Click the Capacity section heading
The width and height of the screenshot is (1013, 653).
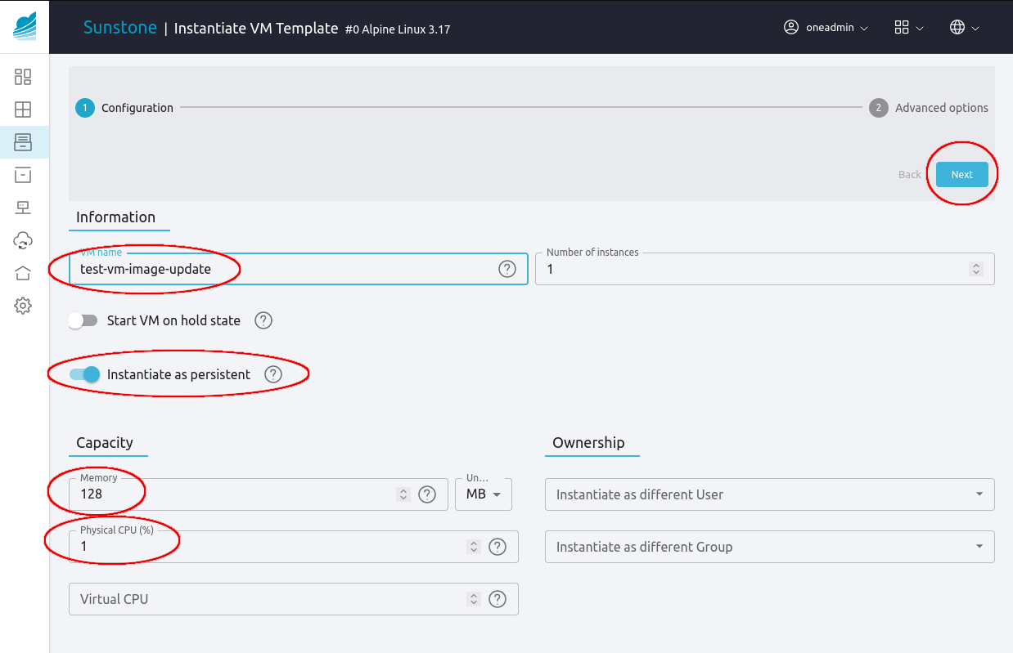click(x=105, y=443)
